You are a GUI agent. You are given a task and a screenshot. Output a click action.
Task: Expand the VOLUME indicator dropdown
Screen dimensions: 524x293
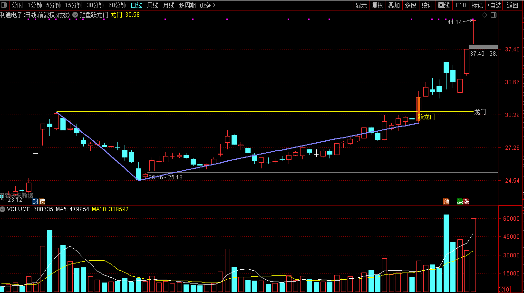tap(3, 209)
